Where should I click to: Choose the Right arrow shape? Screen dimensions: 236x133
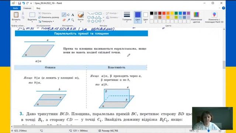click(x=100, y=21)
